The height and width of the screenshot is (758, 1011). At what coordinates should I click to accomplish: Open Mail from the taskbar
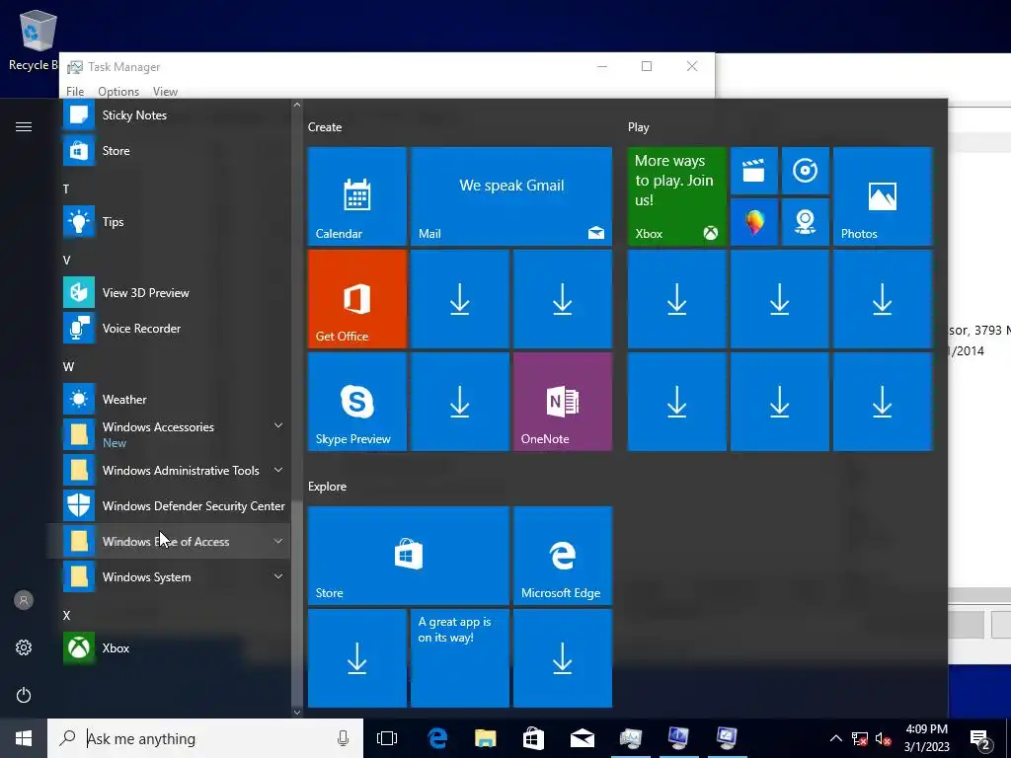(x=583, y=738)
